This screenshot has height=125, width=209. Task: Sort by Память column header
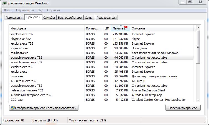point(121,28)
